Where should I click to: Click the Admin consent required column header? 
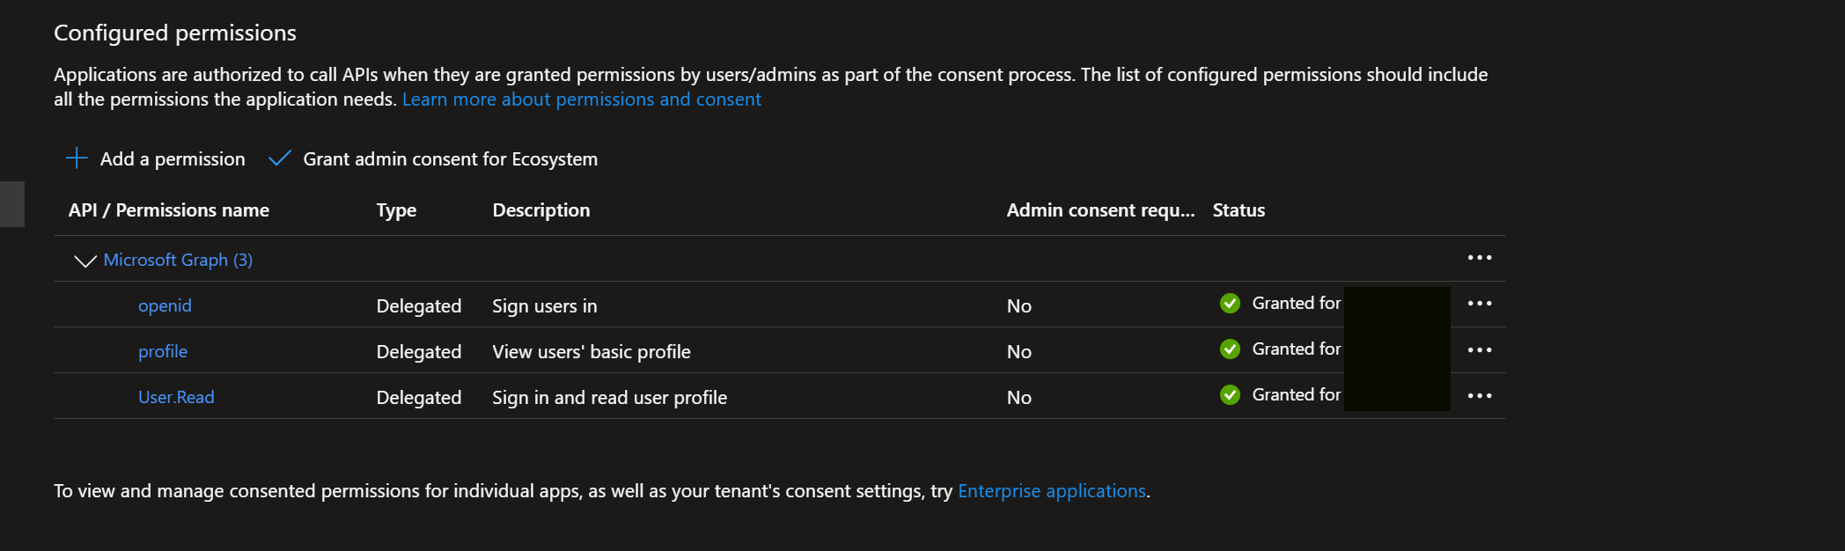1100,210
